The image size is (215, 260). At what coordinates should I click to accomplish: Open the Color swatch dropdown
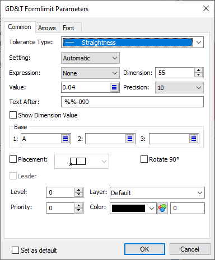(133, 208)
